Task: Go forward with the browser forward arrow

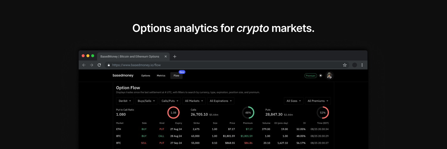Action: point(91,65)
